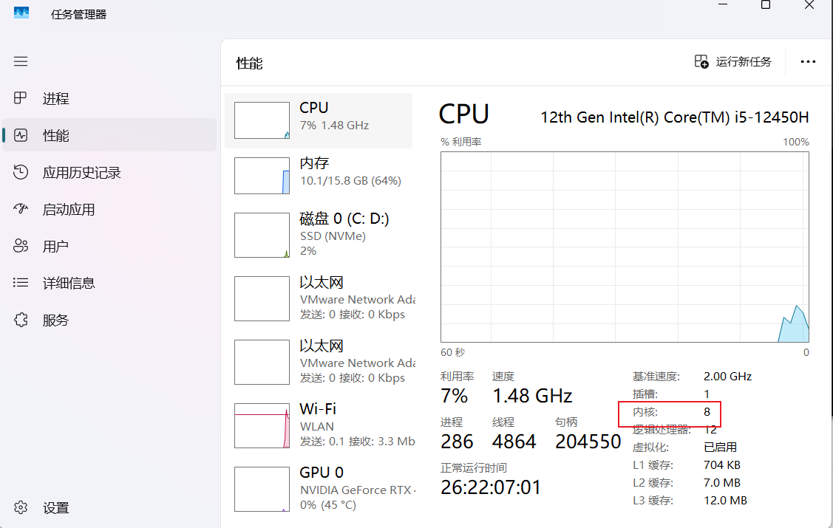Select GPU 0 NVIDIA GeForce entry
The width and height of the screenshot is (833, 528).
pos(319,489)
